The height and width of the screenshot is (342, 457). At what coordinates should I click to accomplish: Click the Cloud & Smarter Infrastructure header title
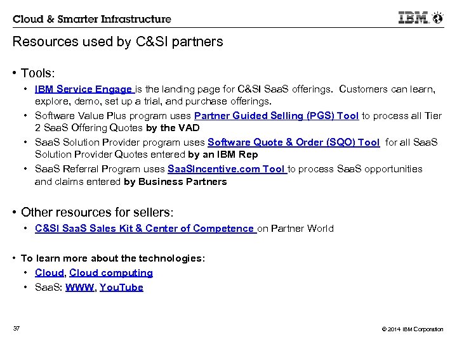pyautogui.click(x=92, y=20)
